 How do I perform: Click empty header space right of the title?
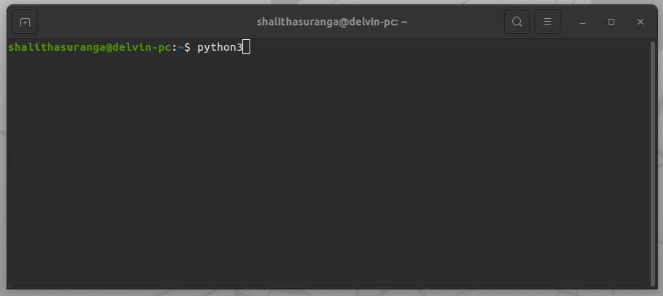point(457,22)
